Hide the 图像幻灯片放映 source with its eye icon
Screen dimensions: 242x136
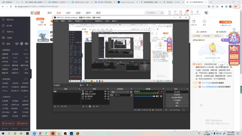point(105,94)
